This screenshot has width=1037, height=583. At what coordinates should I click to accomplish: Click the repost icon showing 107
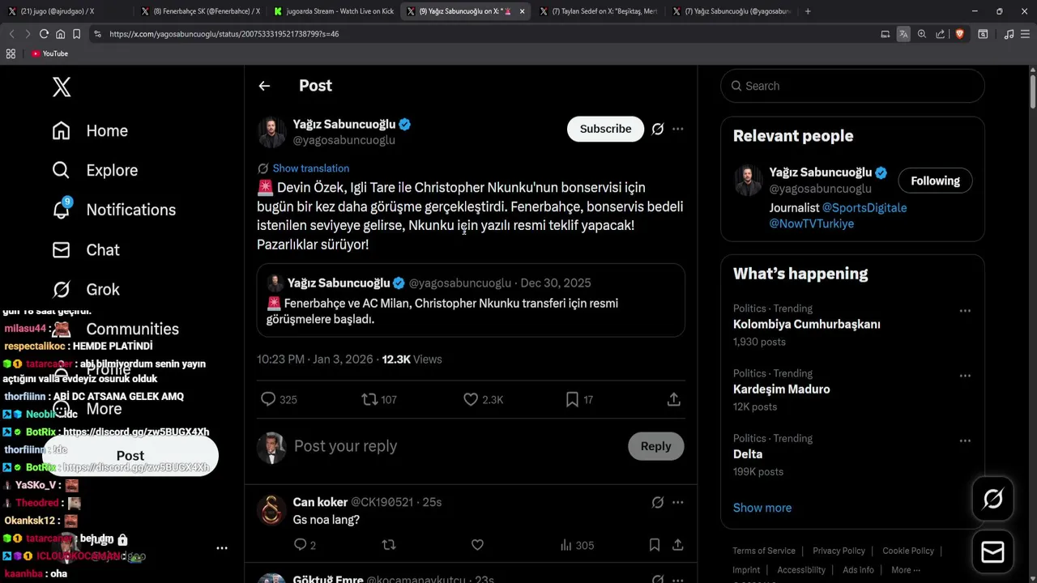click(x=369, y=399)
